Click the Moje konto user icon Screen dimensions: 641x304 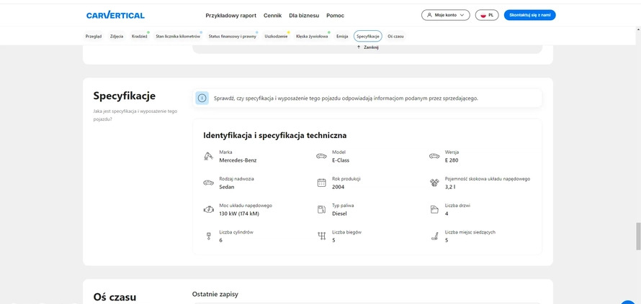[x=429, y=15]
